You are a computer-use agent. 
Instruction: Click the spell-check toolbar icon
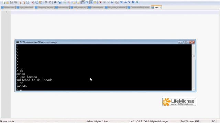click(x=137, y=2)
